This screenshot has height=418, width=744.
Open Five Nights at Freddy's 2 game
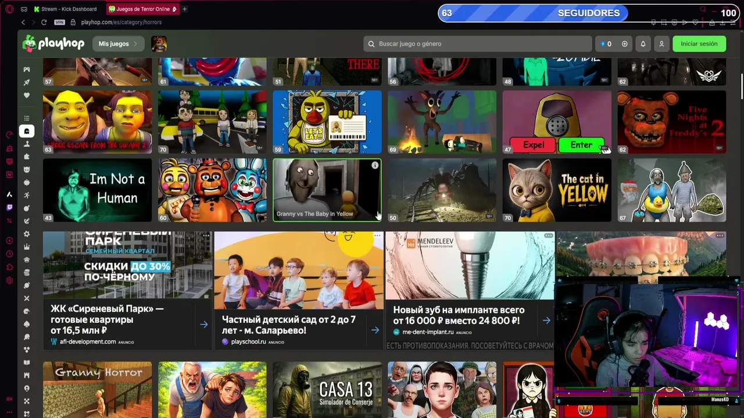[672, 122]
